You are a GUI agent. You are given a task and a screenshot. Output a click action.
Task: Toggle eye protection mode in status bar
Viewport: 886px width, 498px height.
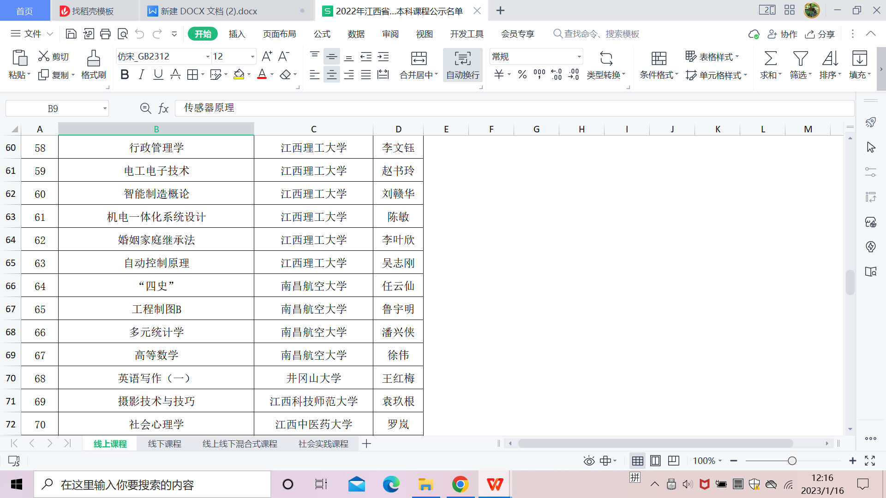tap(589, 461)
